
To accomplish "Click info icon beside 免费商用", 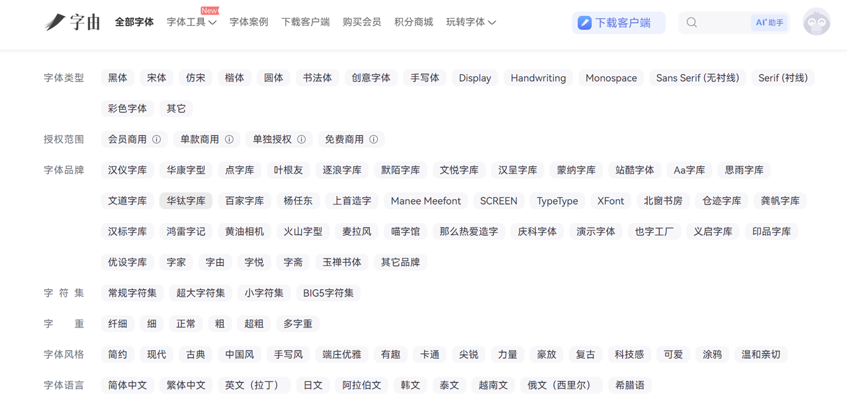I will point(374,140).
